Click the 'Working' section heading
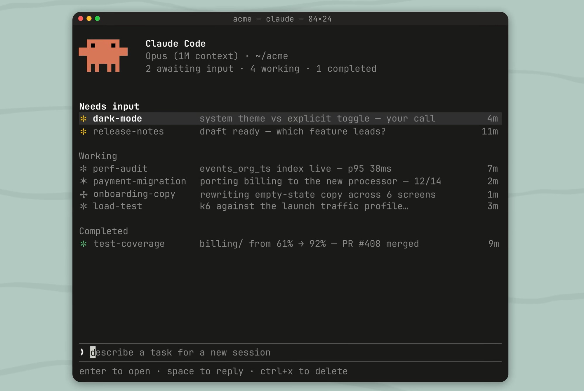Viewport: 584px width, 391px height. tap(98, 156)
